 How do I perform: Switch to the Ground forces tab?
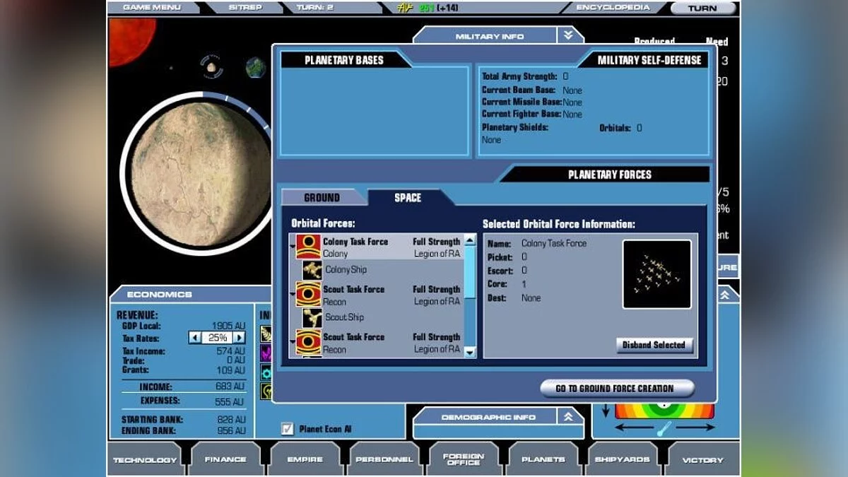point(322,198)
